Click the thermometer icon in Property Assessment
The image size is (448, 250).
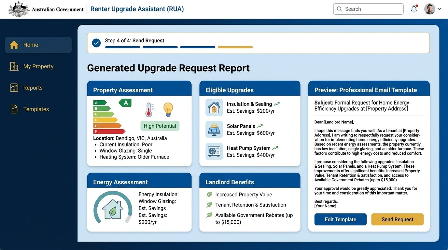pyautogui.click(x=149, y=110)
